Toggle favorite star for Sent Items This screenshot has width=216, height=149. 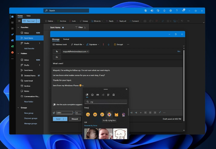(x=63, y=27)
